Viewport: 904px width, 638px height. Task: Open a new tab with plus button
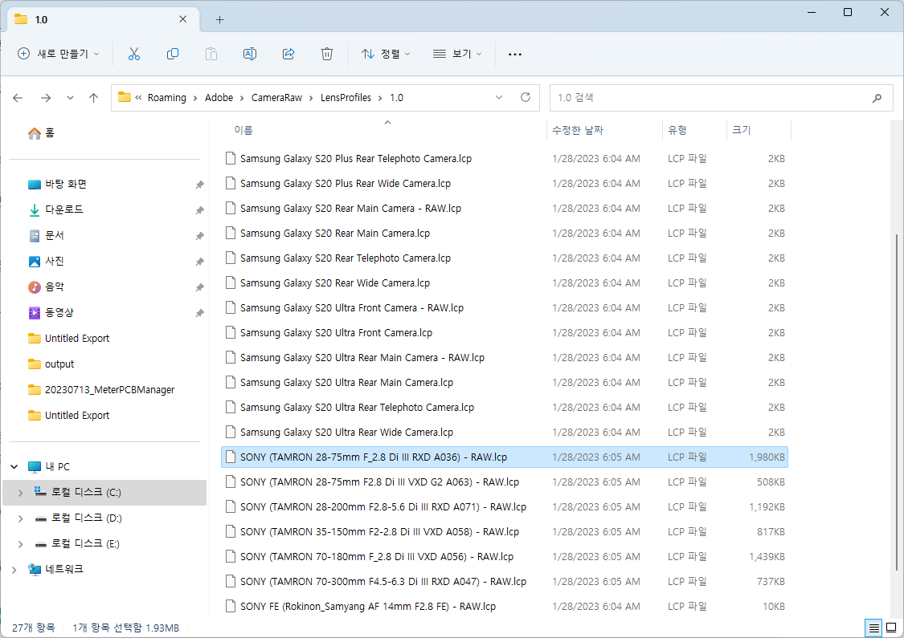click(x=219, y=19)
